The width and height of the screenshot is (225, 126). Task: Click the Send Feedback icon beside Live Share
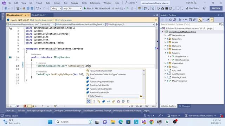pos(204,8)
